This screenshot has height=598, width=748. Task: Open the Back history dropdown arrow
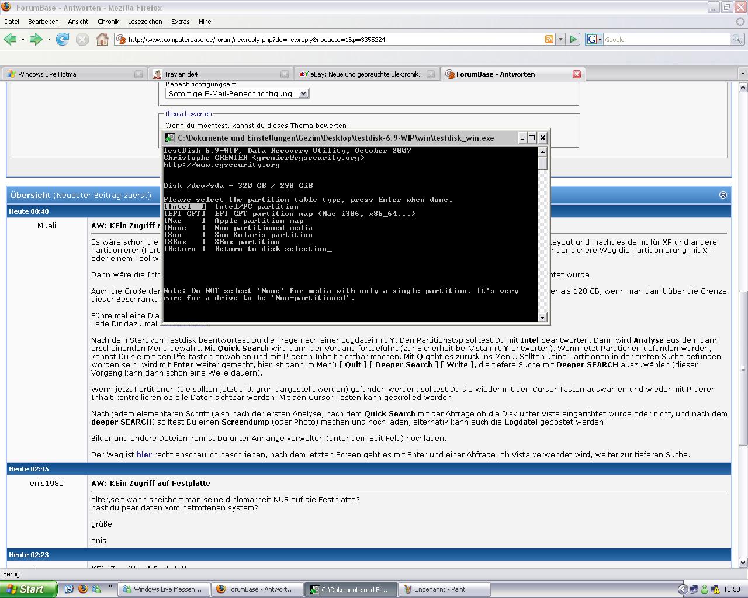tap(23, 40)
